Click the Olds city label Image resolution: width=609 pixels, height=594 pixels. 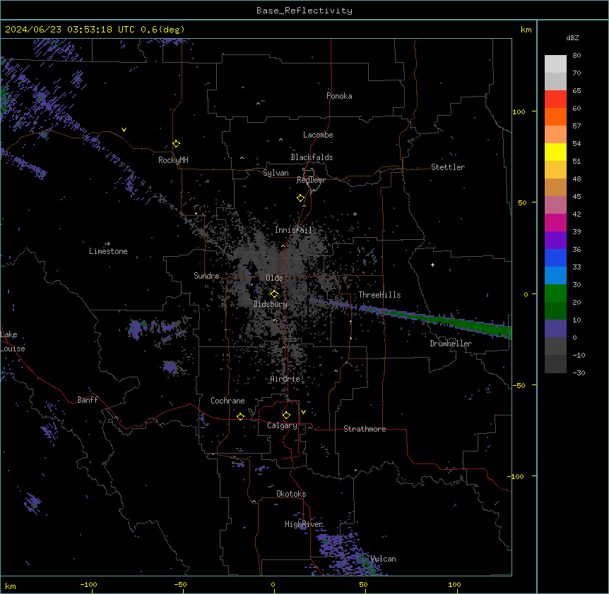[x=274, y=278]
